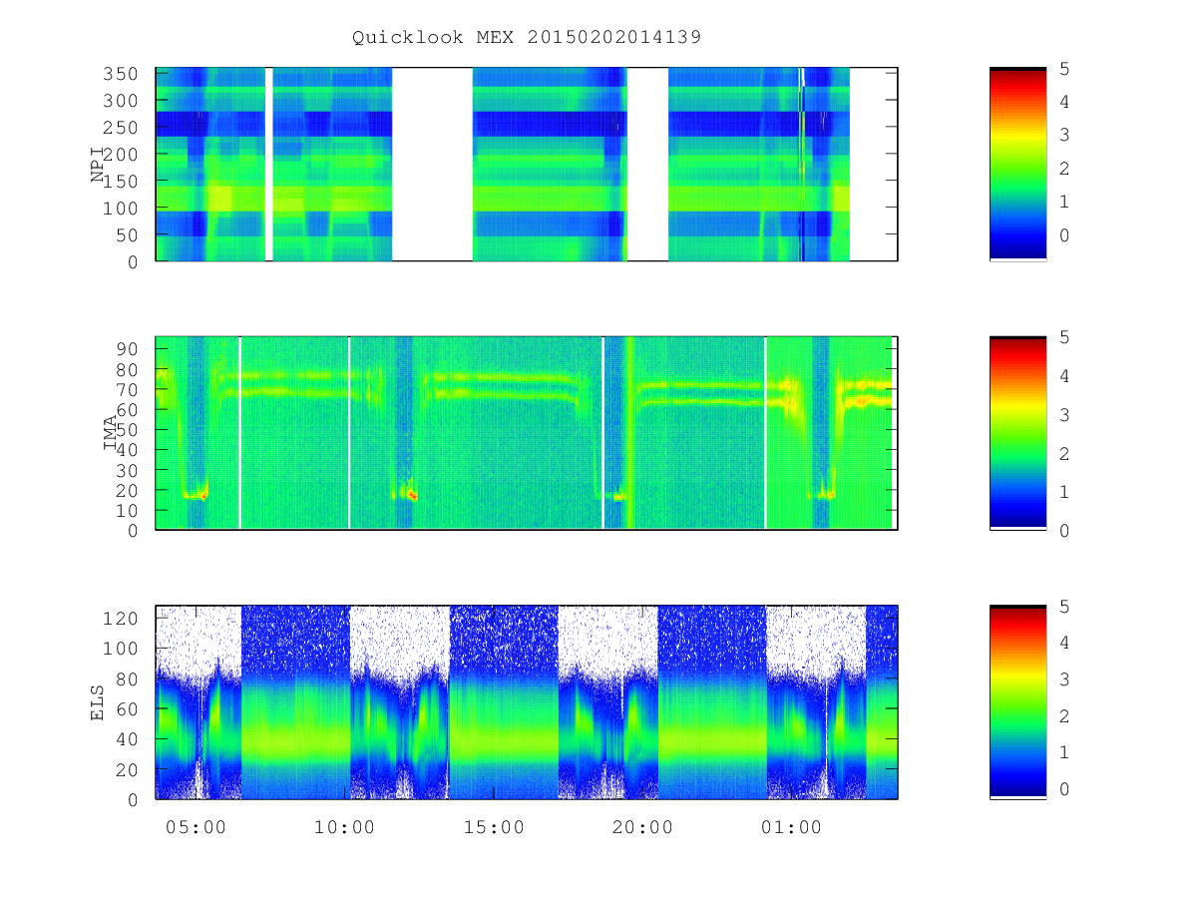Image resolution: width=1197 pixels, height=898 pixels.
Task: Click the 01:00 time tick label
Action: pos(791,827)
